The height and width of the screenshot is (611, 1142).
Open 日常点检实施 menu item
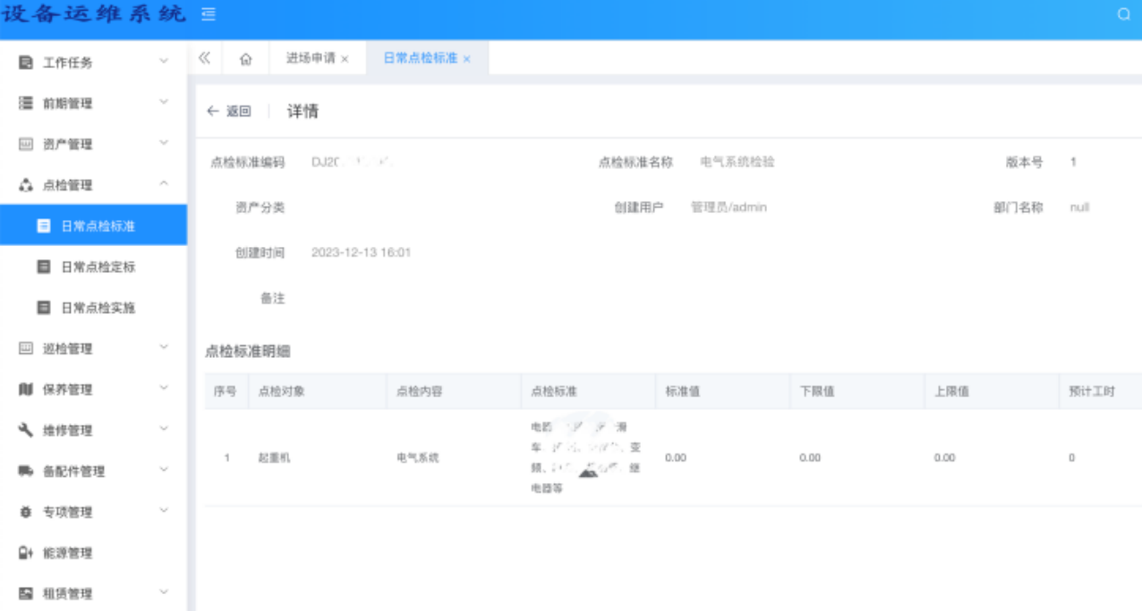pos(98,308)
